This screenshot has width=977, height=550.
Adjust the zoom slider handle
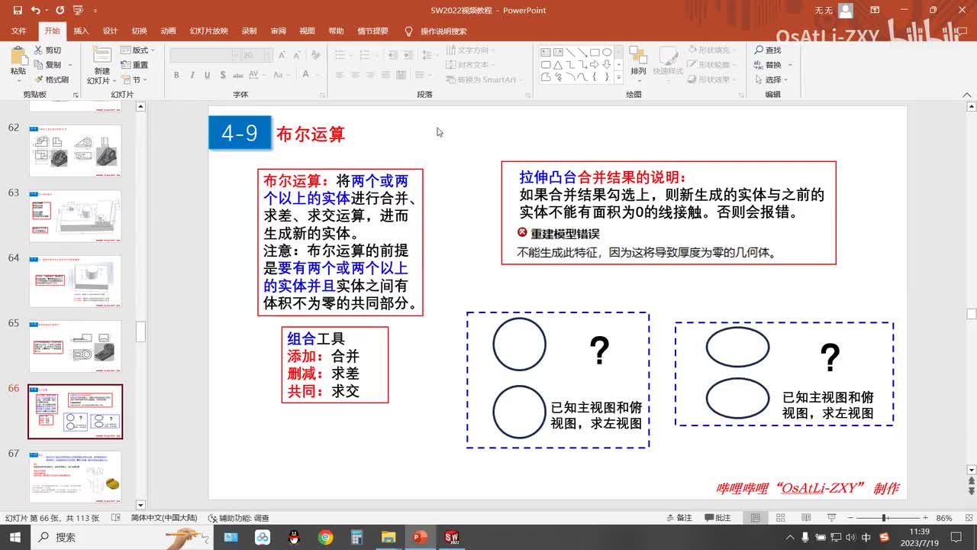[x=884, y=518]
